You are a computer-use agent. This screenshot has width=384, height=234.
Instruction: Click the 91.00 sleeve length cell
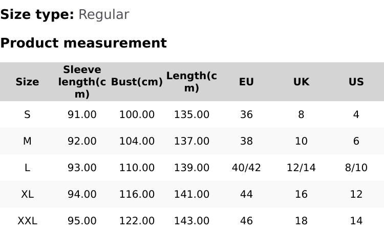coord(82,114)
